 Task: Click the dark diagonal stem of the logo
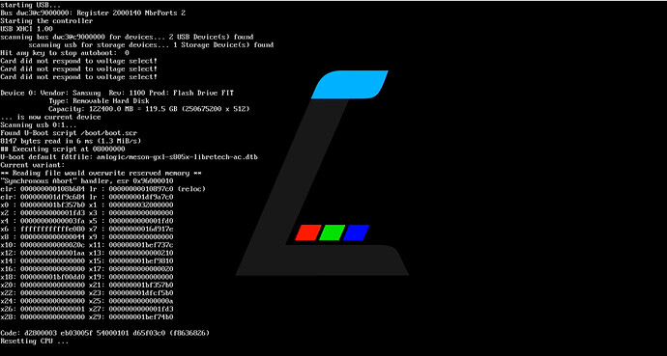tap(295, 178)
